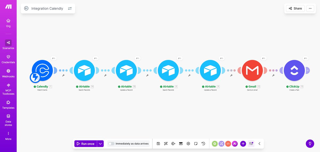The height and width of the screenshot is (152, 320).
Task: Click the ClickUp module name label
Action: [x=294, y=86]
